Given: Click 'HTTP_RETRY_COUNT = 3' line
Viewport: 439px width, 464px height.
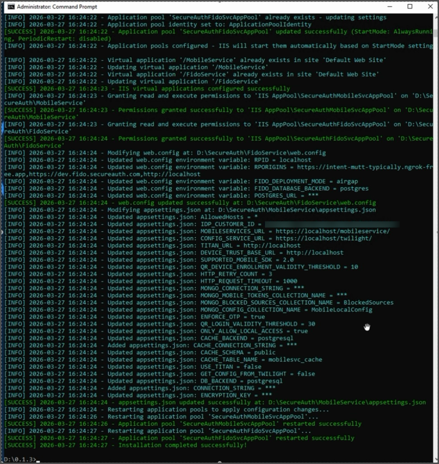Looking at the screenshot, I should [x=138, y=274].
